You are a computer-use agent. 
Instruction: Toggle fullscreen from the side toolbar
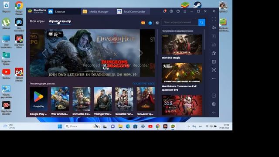pos(214,19)
